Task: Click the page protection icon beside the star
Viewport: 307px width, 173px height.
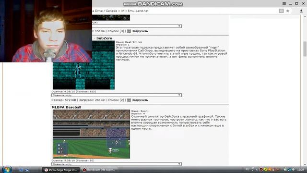Action: point(281,11)
